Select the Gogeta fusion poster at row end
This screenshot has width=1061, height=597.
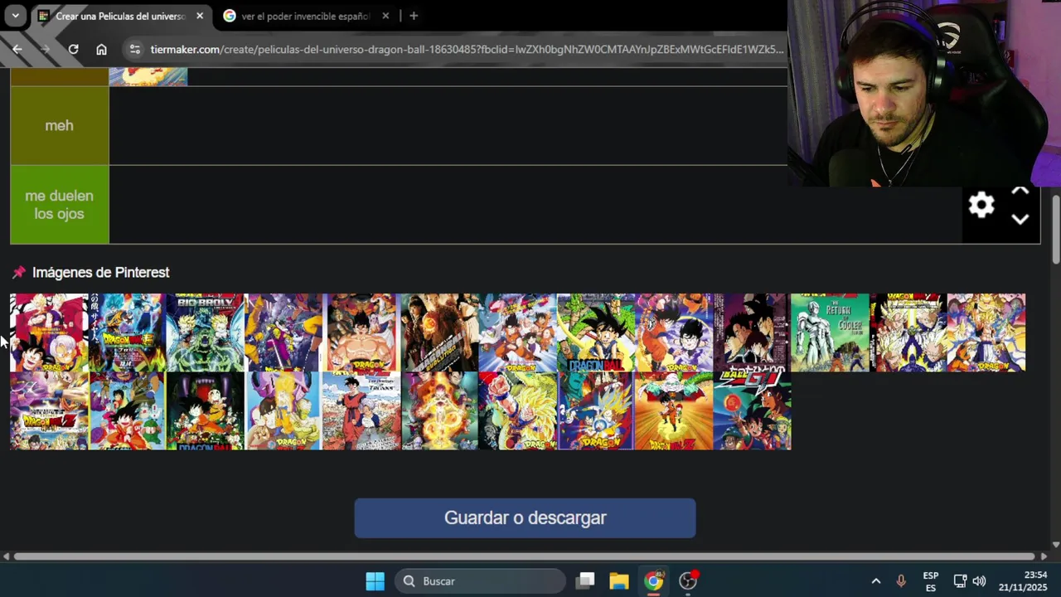click(986, 332)
